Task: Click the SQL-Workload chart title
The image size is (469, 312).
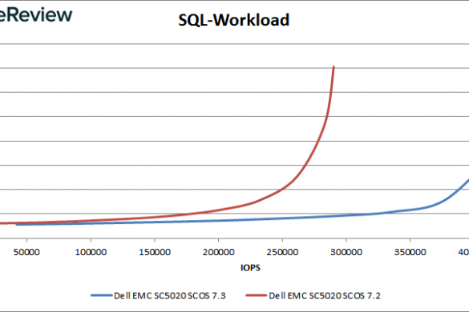Action: [233, 20]
